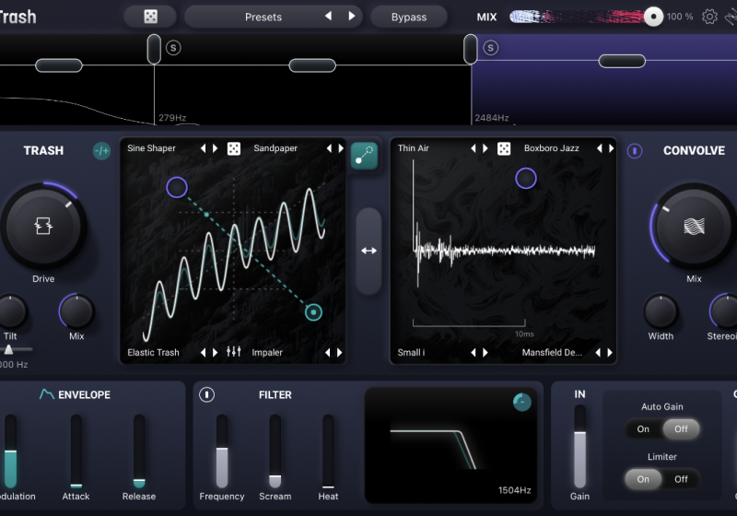Click the Envelope Release slider

point(139,451)
